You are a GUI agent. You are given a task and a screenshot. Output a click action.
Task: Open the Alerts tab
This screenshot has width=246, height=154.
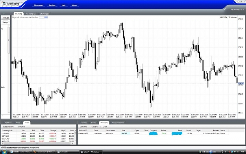(x=18, y=123)
